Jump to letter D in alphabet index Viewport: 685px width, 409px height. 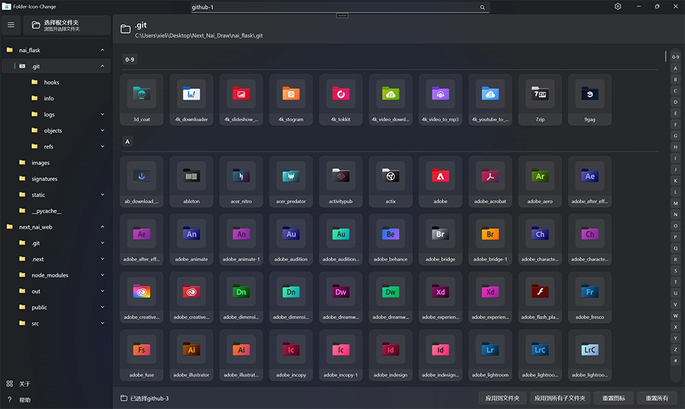pyautogui.click(x=675, y=102)
